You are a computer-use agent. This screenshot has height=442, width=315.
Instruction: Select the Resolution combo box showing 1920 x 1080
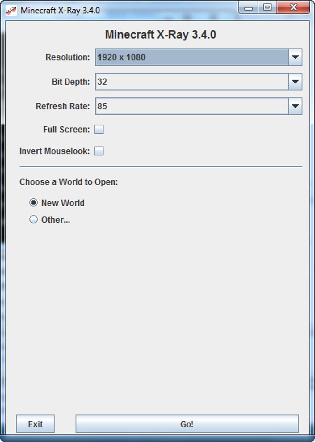[x=199, y=57]
